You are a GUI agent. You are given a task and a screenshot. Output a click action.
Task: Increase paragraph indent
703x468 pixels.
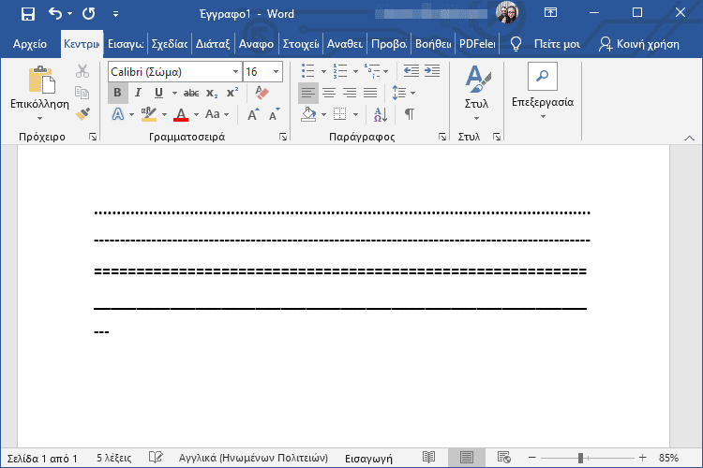pos(432,71)
